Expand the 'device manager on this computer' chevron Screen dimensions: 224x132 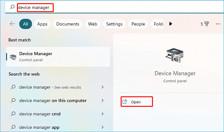pos(102,100)
